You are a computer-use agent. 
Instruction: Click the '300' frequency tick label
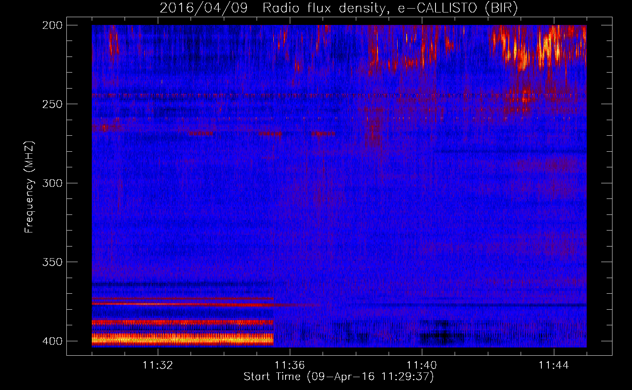(52, 183)
